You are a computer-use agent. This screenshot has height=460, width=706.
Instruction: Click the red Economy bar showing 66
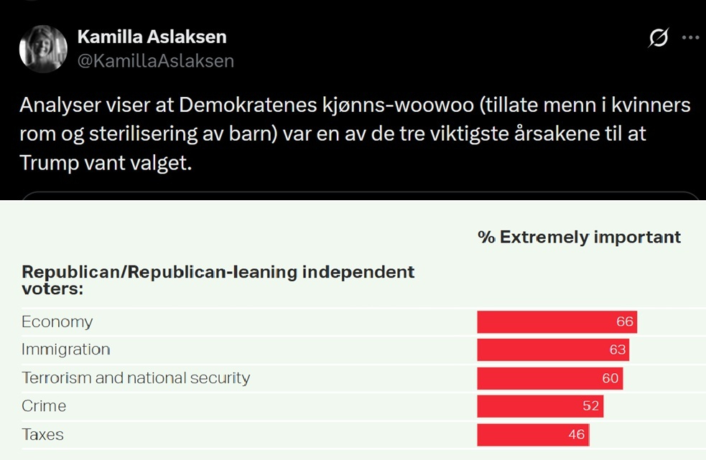(x=557, y=321)
